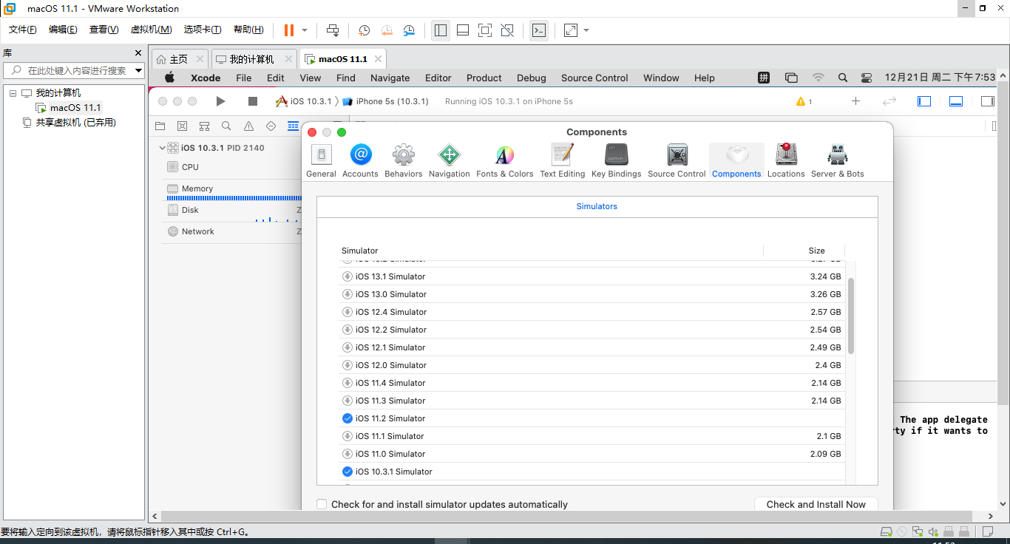Switch to 主页 tab in VMware
This screenshot has height=544, width=1010.
[x=179, y=59]
